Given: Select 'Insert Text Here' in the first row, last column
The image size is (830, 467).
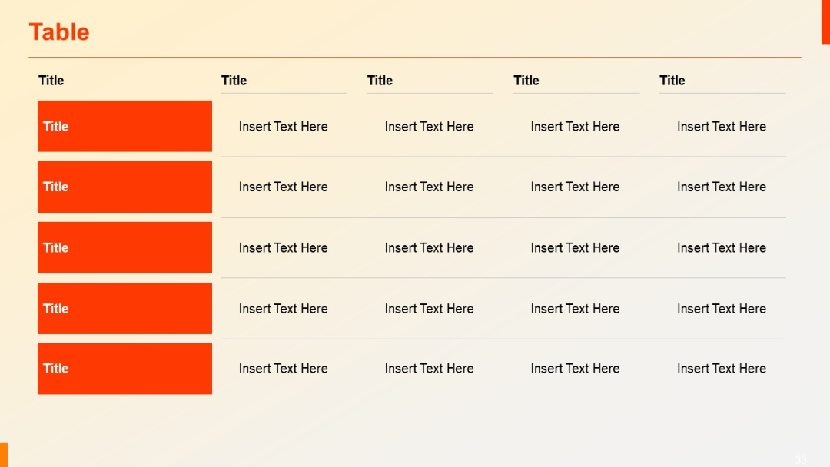Looking at the screenshot, I should (721, 126).
